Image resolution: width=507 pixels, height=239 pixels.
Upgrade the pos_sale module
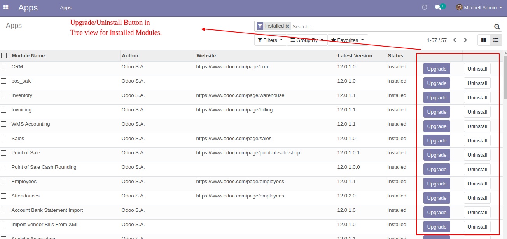(x=437, y=83)
